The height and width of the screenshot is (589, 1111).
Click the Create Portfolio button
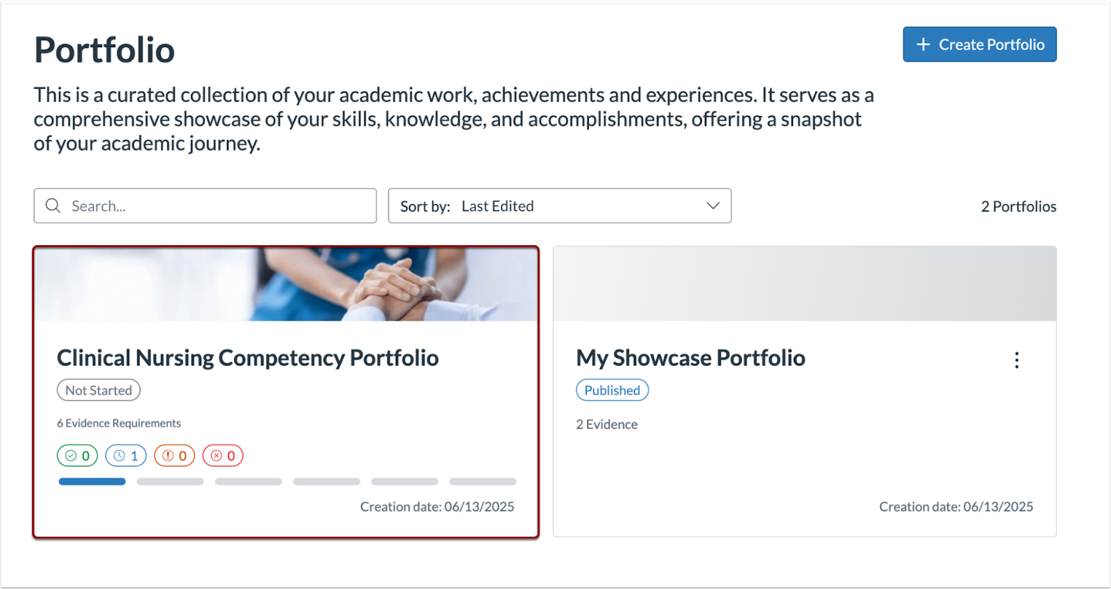click(x=979, y=44)
